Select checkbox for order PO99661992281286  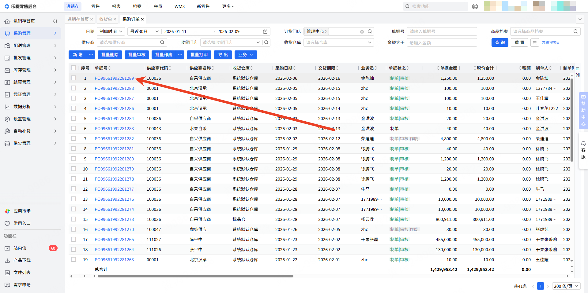click(x=73, y=108)
